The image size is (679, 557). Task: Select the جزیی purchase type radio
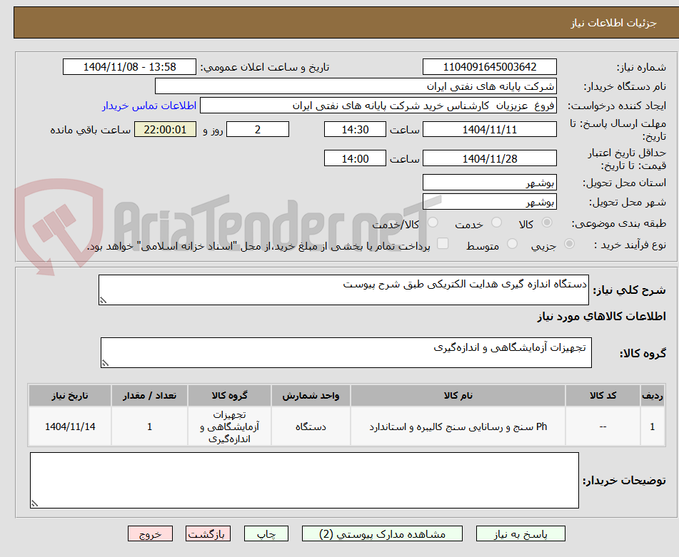point(570,244)
